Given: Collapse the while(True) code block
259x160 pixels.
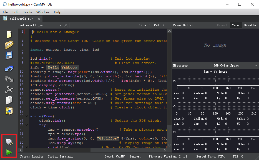Looking at the screenshot, I should click(x=27, y=116).
